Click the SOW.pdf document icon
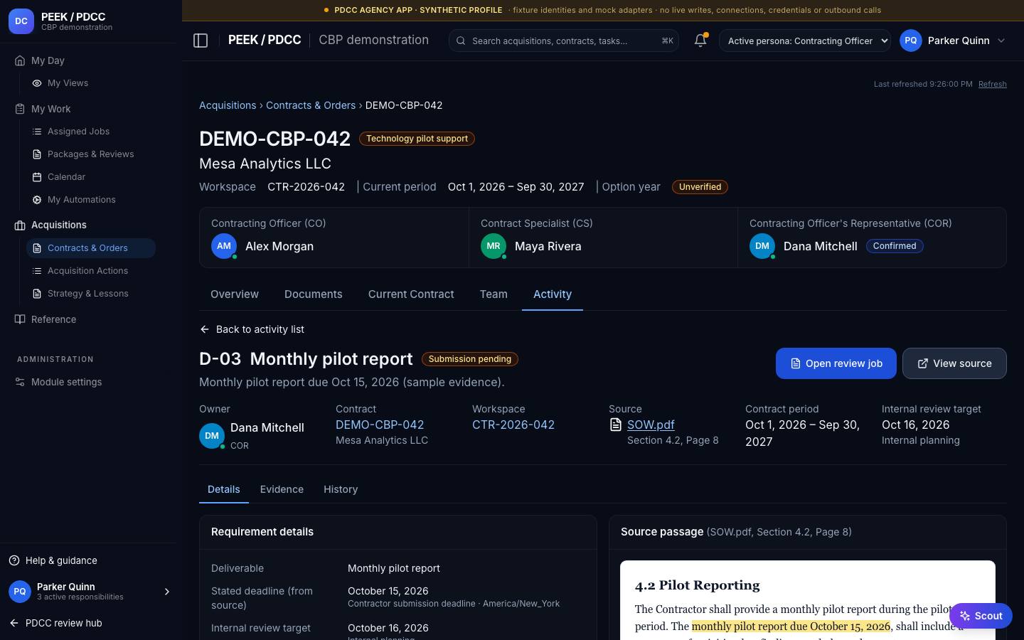The width and height of the screenshot is (1024, 640). (x=616, y=425)
